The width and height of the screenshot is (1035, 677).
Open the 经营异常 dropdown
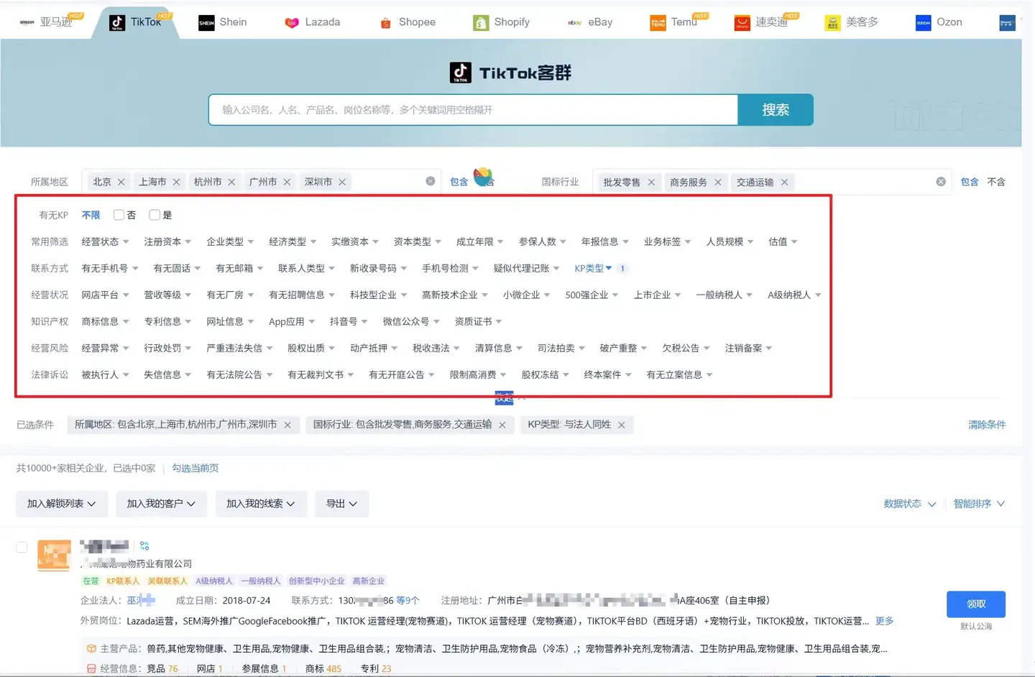(x=105, y=348)
